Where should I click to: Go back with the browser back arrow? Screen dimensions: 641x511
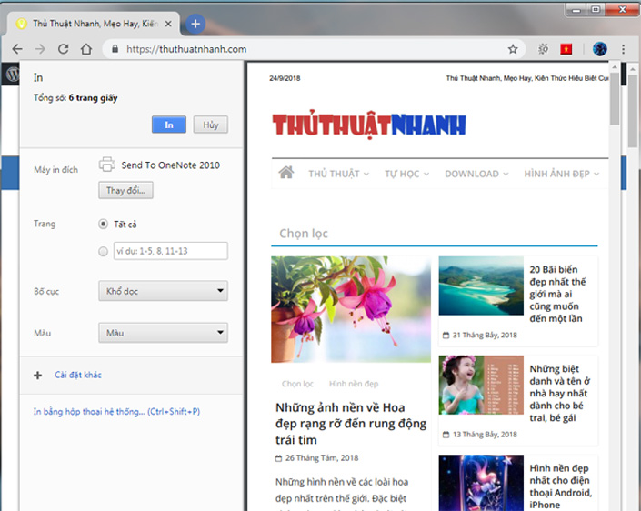pyautogui.click(x=17, y=49)
